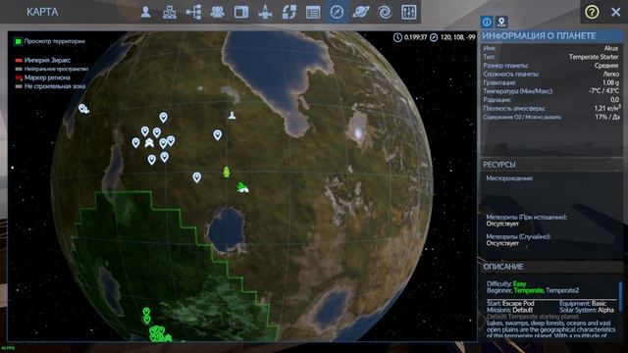Click the Метеориты (Случайно) label
The width and height of the screenshot is (628, 353).
point(518,236)
